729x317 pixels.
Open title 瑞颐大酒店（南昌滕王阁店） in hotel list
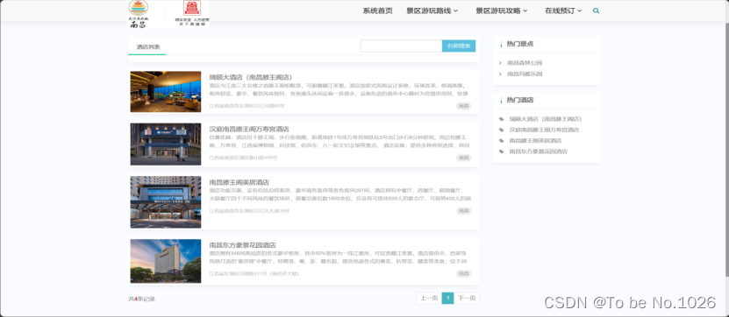click(251, 77)
